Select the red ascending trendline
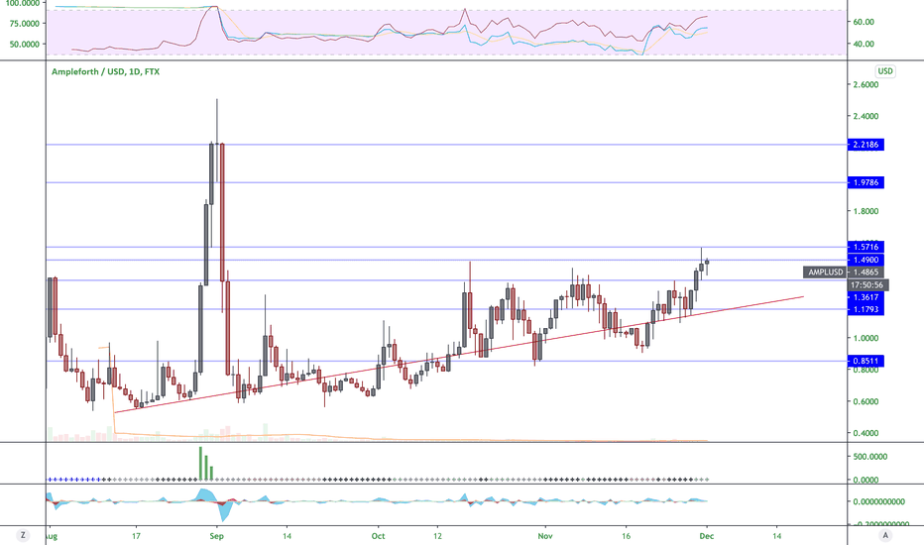The image size is (924, 545). (460, 355)
